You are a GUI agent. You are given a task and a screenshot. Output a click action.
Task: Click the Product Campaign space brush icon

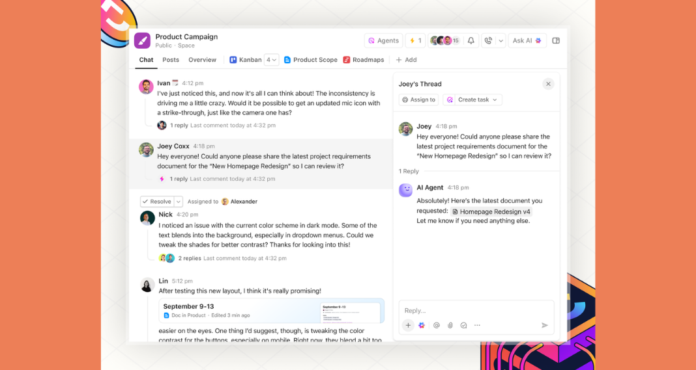(x=142, y=41)
